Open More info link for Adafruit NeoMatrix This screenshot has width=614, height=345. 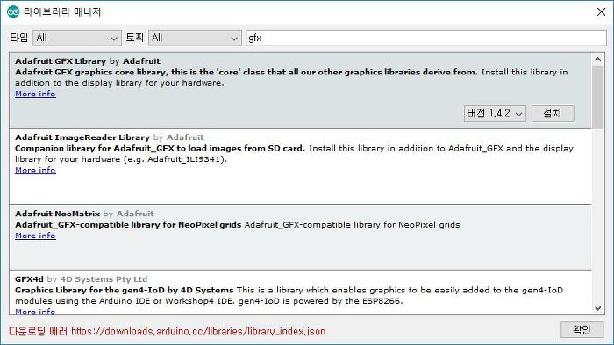(x=35, y=236)
